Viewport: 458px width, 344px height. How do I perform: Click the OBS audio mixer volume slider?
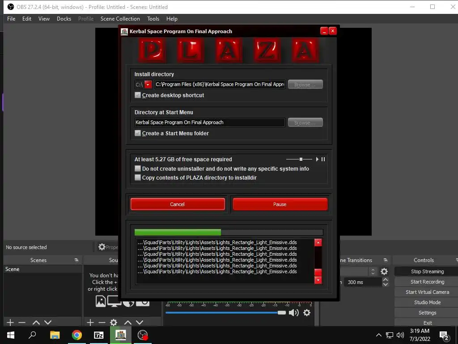(225, 313)
